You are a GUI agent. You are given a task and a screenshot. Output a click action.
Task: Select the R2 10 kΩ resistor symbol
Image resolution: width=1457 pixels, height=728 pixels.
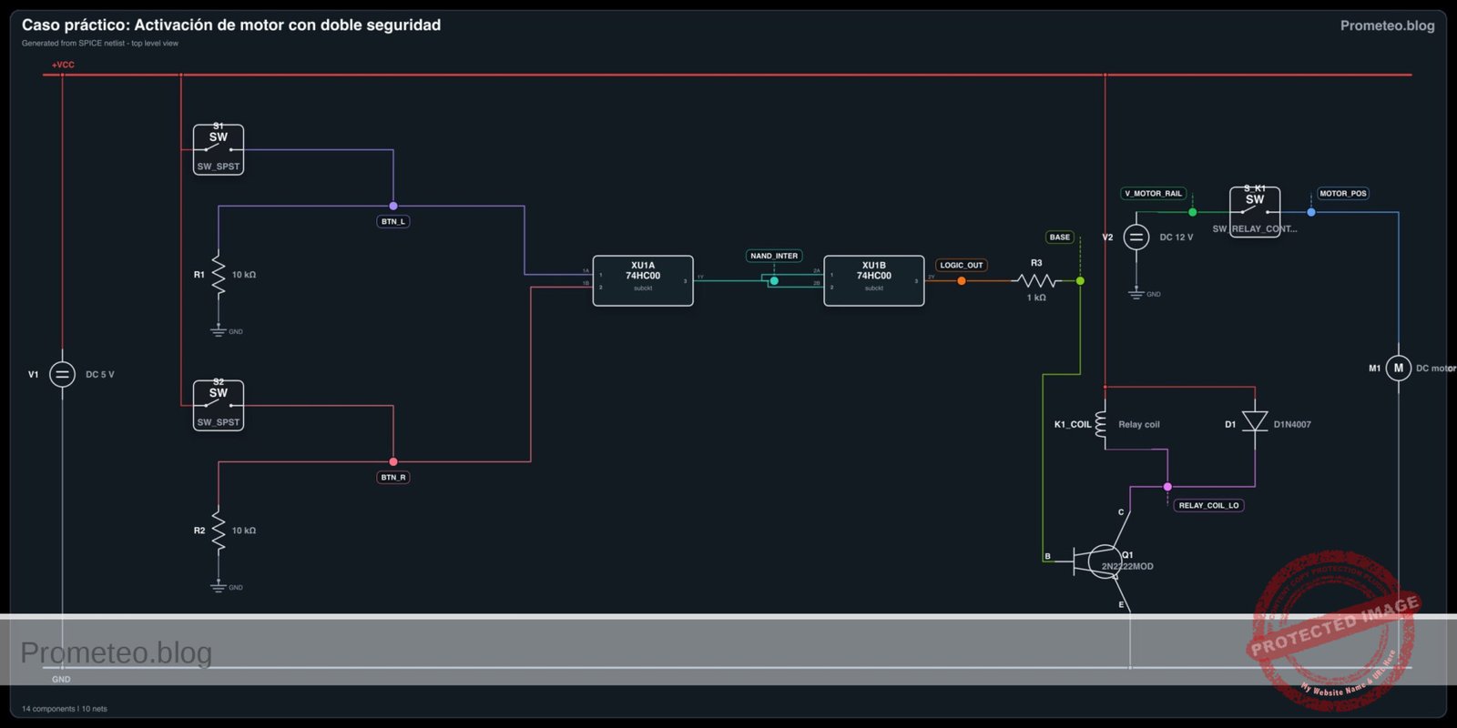click(219, 531)
